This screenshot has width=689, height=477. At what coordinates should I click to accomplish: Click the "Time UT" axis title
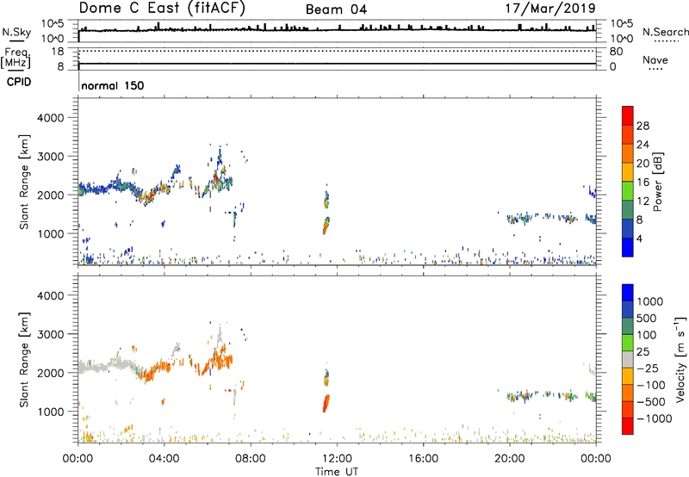[337, 472]
